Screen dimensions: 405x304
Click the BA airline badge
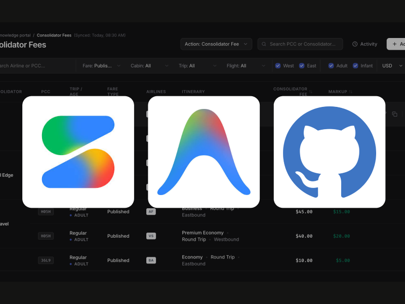(151, 260)
